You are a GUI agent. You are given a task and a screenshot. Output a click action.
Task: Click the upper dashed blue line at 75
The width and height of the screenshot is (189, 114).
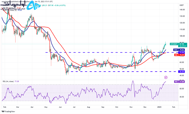click(x=112, y=52)
